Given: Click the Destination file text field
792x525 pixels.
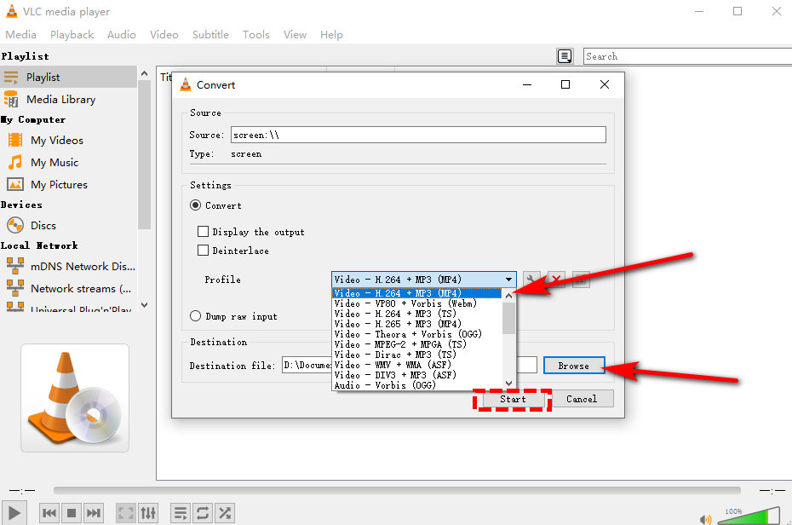Looking at the screenshot, I should [409, 365].
